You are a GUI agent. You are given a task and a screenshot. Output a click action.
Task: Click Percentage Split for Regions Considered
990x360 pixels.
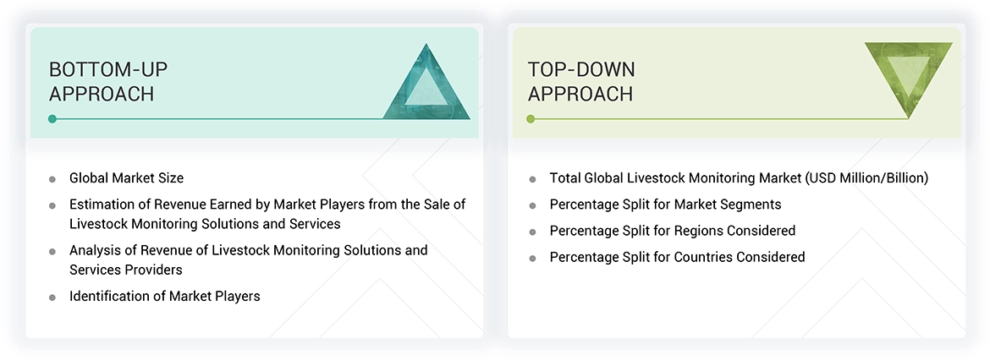672,231
